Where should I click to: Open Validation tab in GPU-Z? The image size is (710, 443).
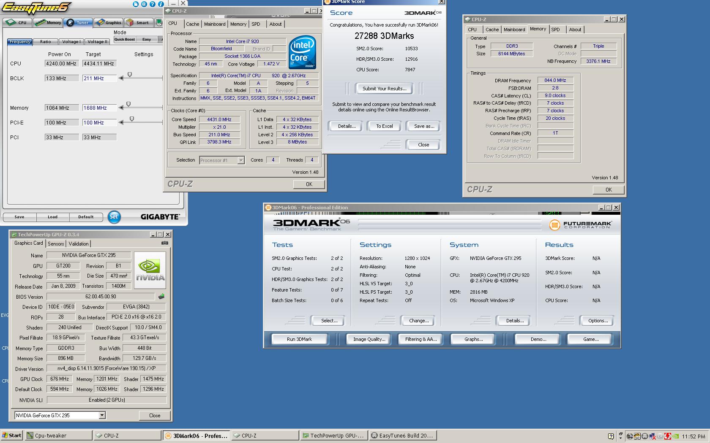click(x=79, y=244)
